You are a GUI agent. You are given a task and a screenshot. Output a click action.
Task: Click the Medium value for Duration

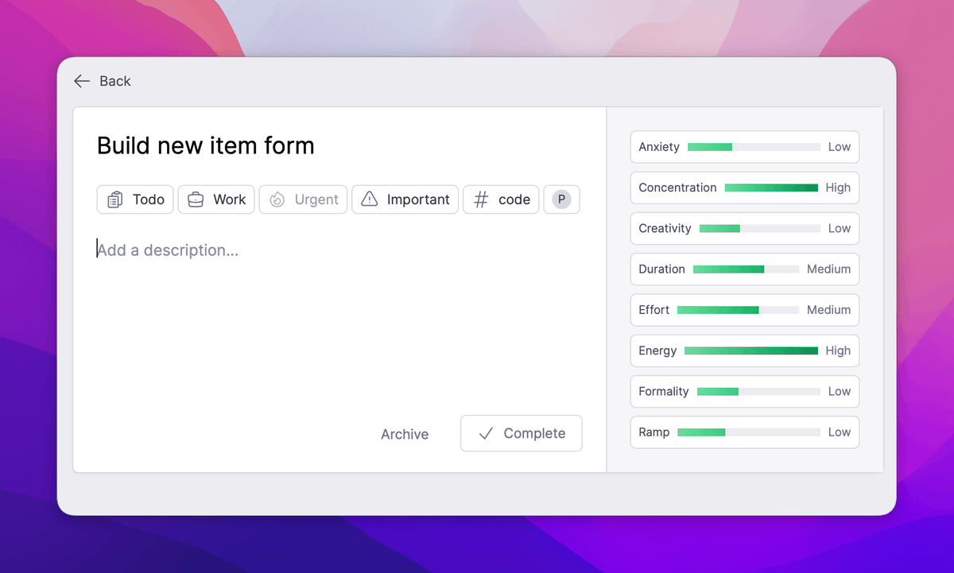[x=829, y=269]
